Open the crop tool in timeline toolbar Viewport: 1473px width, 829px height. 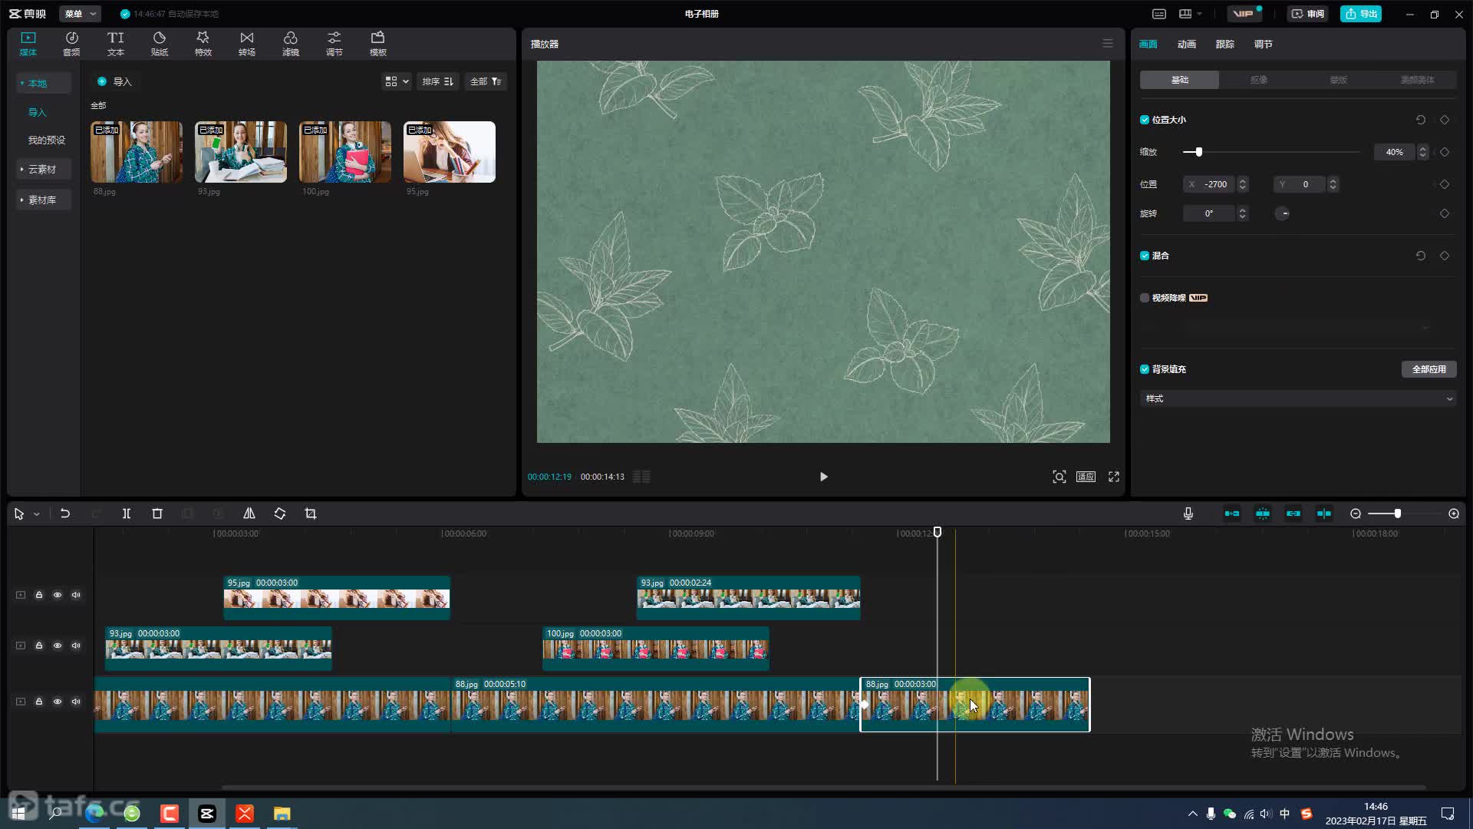tap(311, 514)
